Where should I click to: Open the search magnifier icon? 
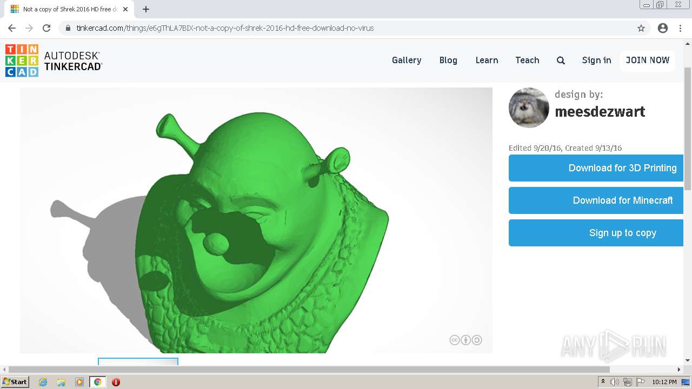coord(561,61)
